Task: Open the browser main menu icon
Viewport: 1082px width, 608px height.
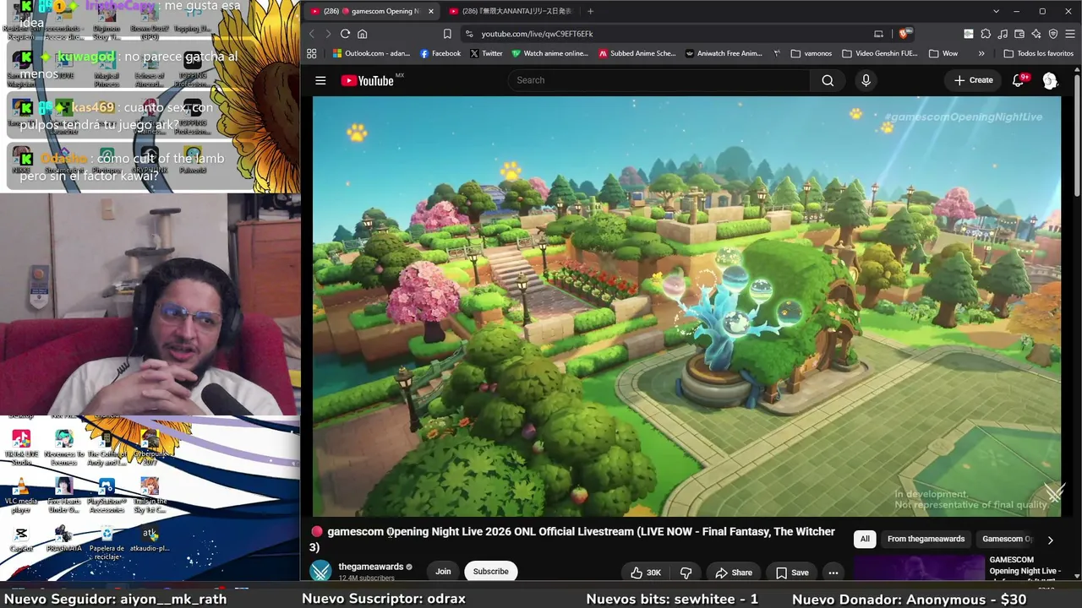Action: point(1070,34)
